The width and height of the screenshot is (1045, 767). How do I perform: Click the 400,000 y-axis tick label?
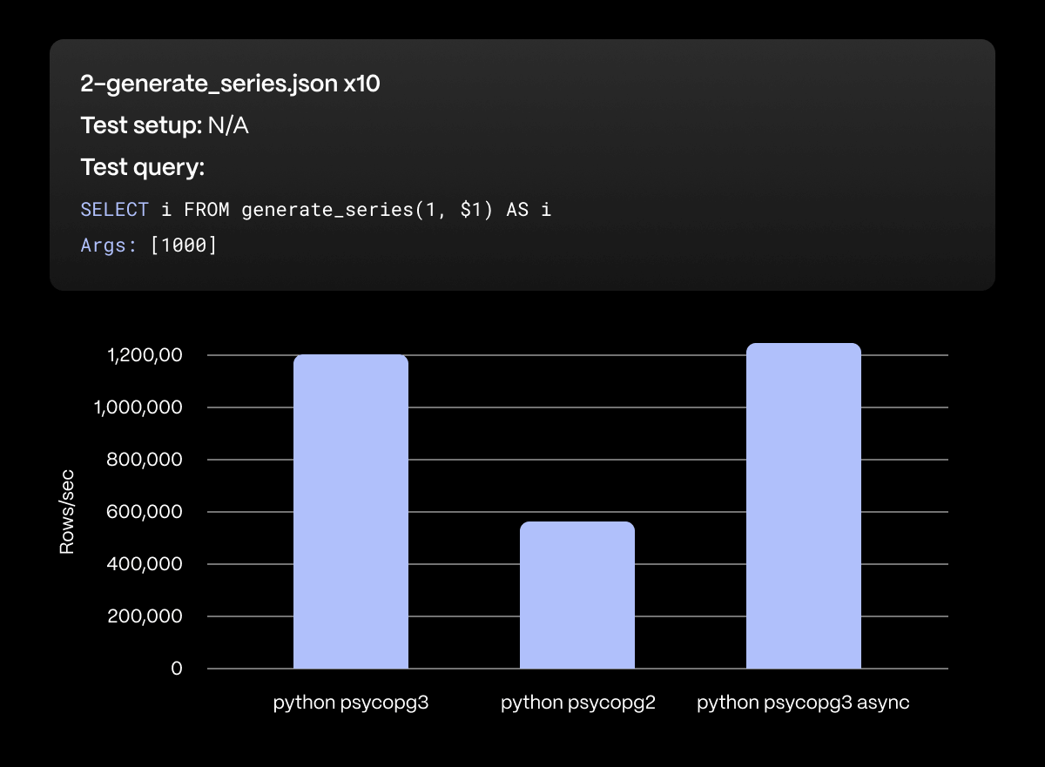[144, 564]
